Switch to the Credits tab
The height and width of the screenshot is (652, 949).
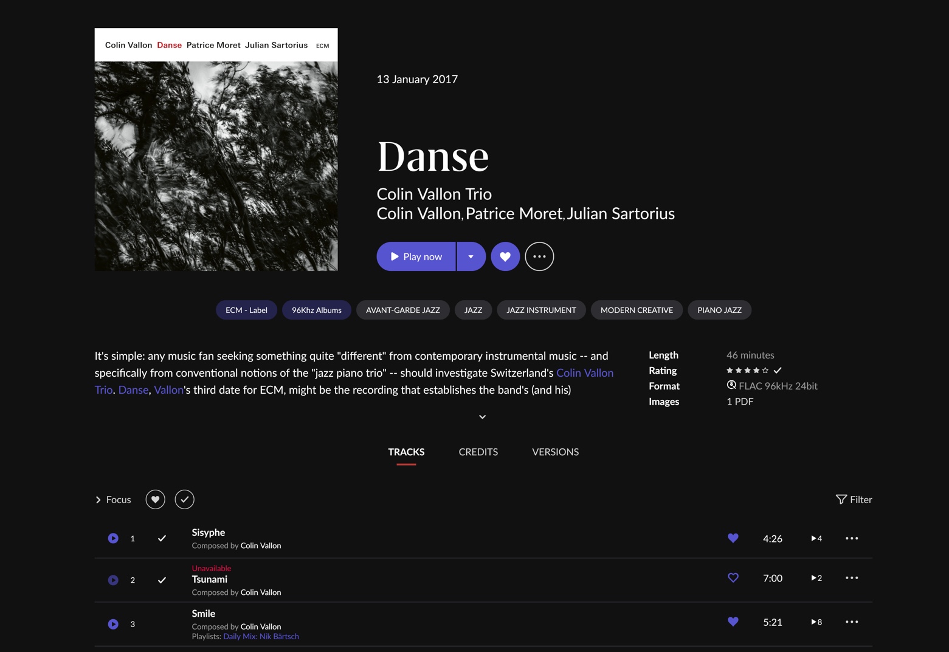click(478, 452)
